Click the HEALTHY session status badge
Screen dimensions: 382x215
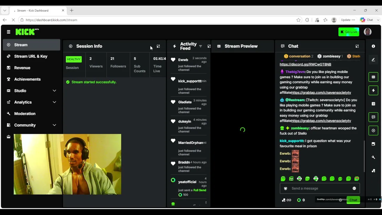coord(74,59)
